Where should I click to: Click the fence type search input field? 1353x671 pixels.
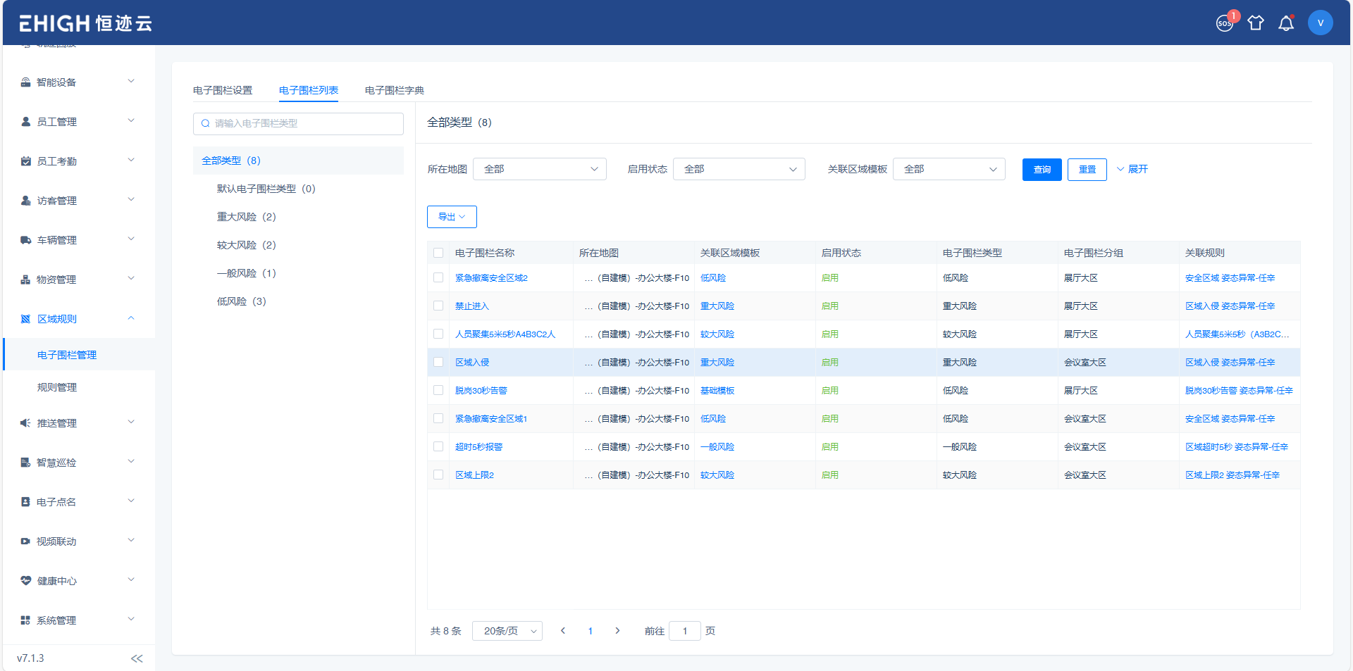(x=298, y=123)
